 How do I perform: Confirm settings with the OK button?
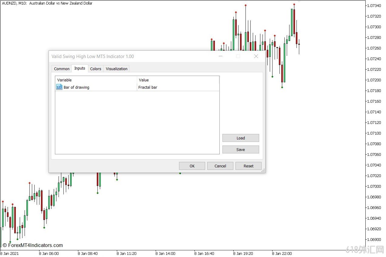click(192, 166)
